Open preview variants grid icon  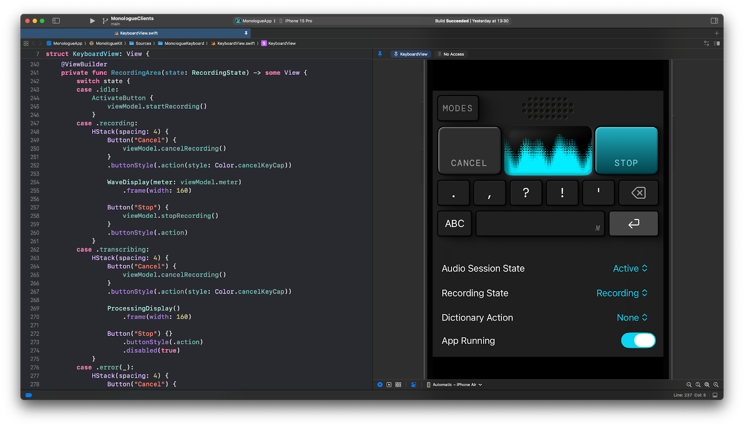pos(398,385)
